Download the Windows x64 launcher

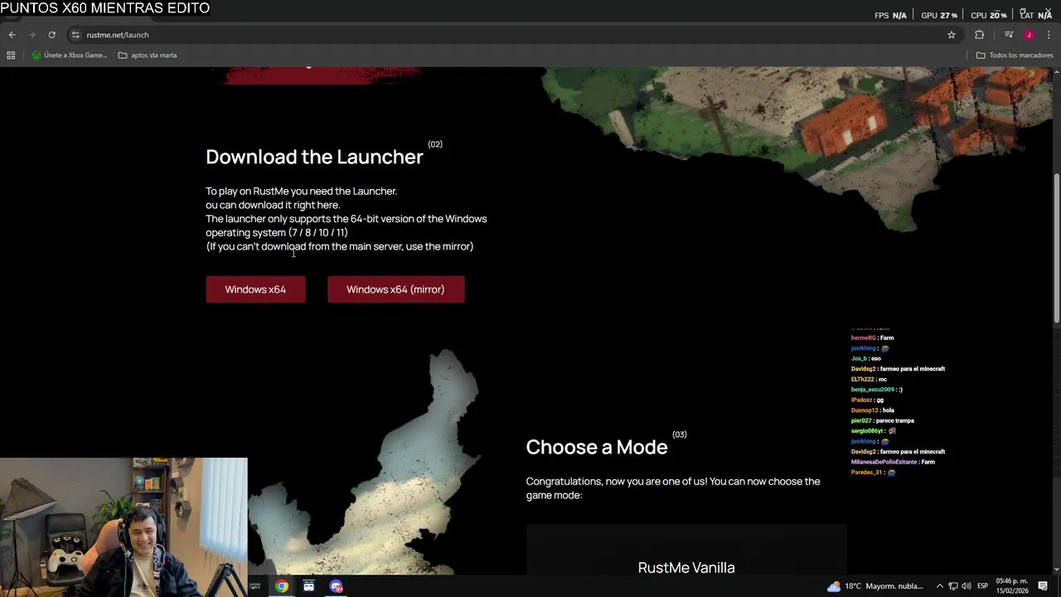pos(255,289)
